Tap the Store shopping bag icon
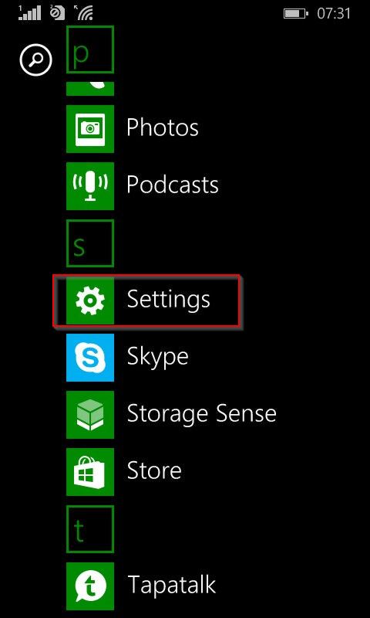This screenshot has width=370, height=618. pos(90,472)
